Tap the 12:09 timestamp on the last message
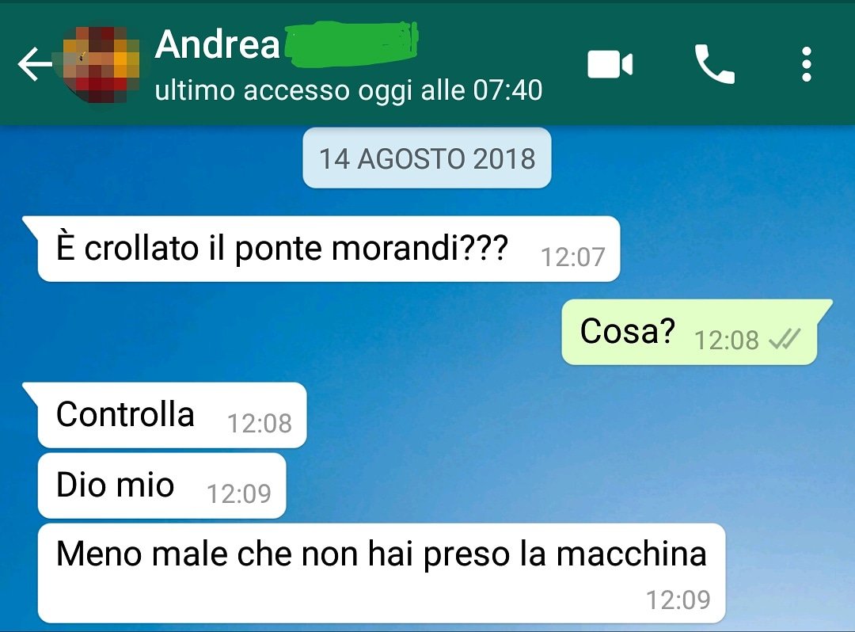The width and height of the screenshot is (855, 632). click(678, 600)
